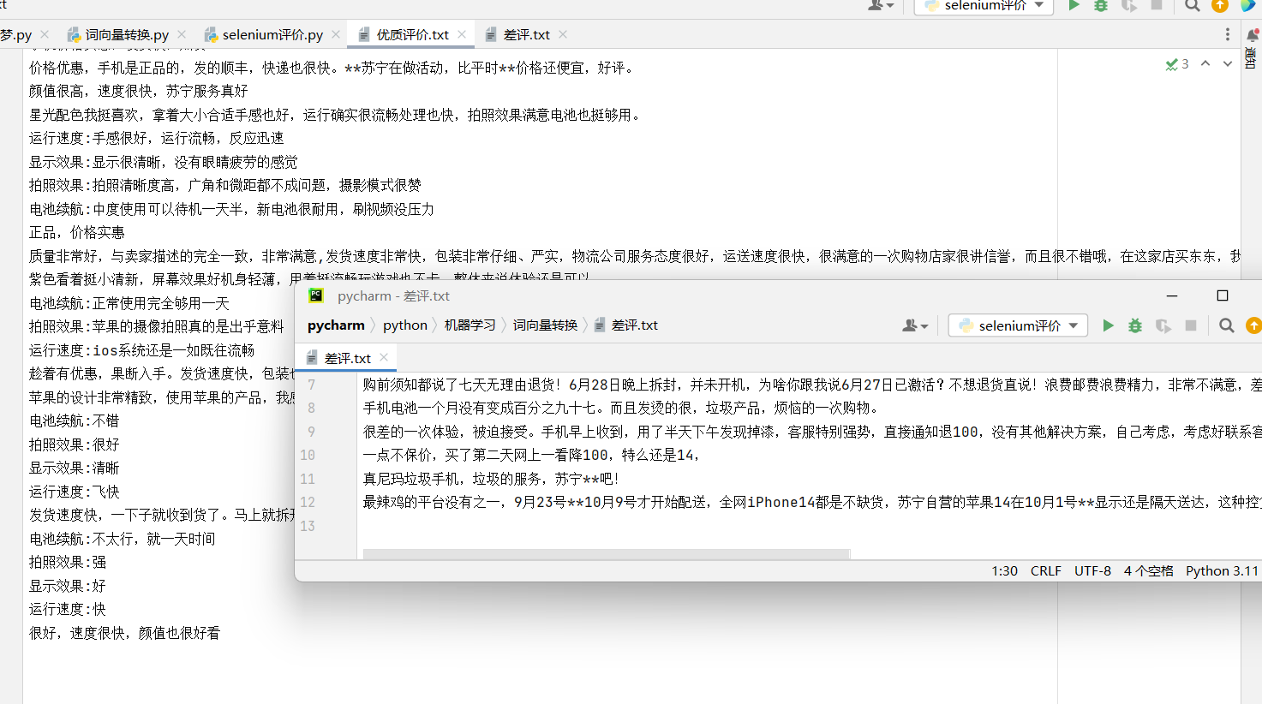
Task: Click the line 运行速度:飞快
Action: click(75, 492)
